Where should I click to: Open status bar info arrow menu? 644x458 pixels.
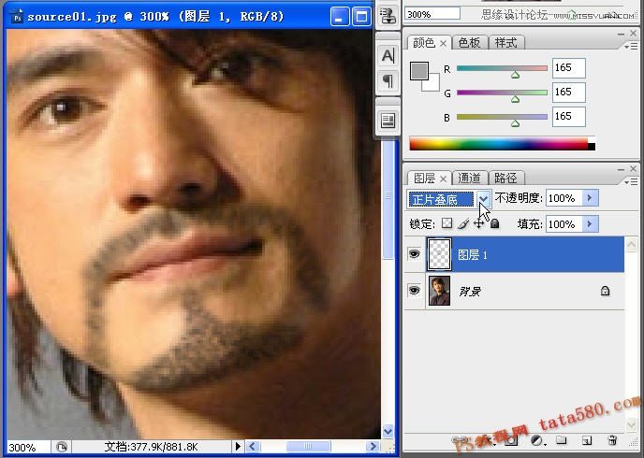click(238, 446)
